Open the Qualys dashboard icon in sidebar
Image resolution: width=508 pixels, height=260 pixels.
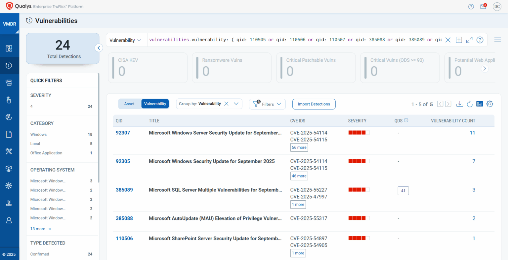[x=10, y=48]
